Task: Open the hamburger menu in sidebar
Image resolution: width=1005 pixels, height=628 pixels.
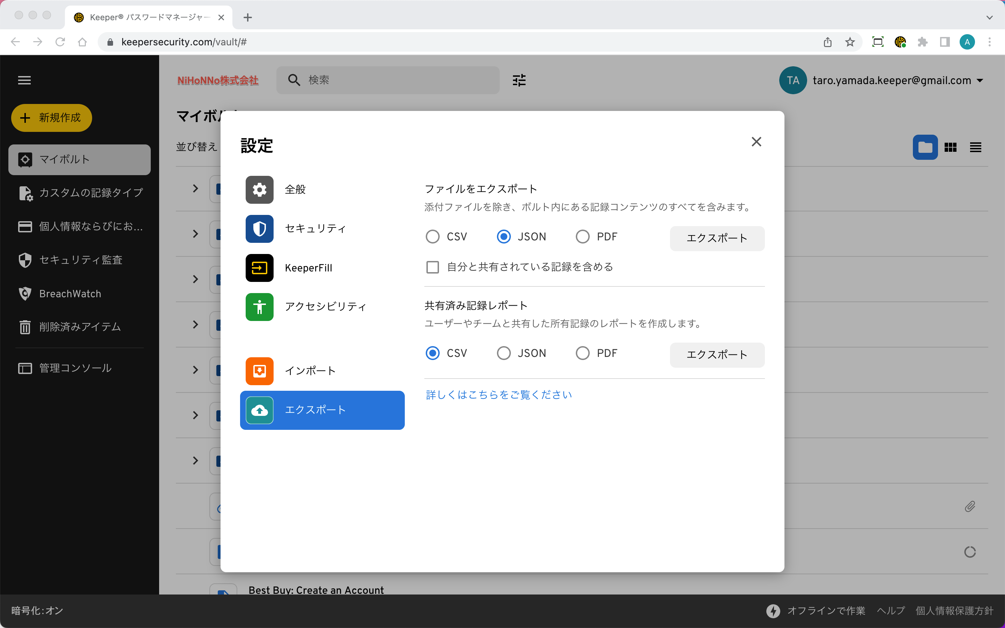Action: point(24,80)
